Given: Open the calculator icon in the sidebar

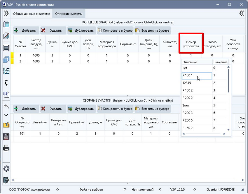Looking at the screenshot, I should click(6, 24).
